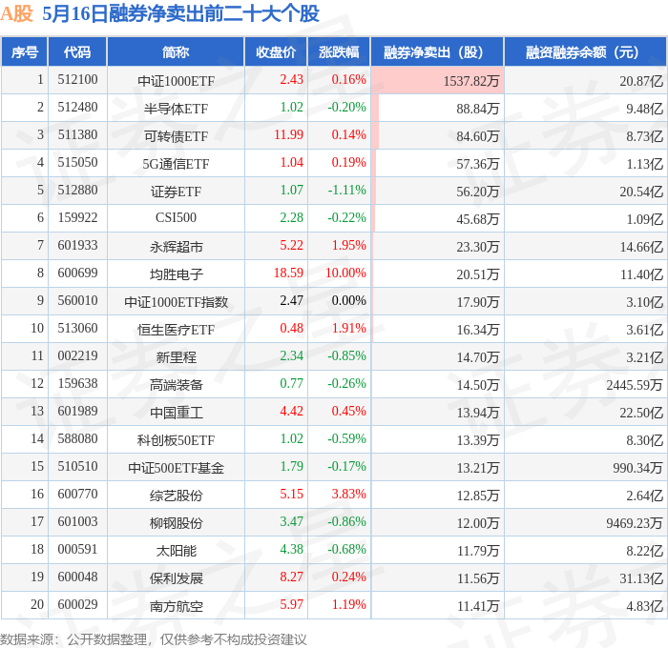The width and height of the screenshot is (668, 648).
Task: Click the orange A股 label
Action: pos(16,13)
